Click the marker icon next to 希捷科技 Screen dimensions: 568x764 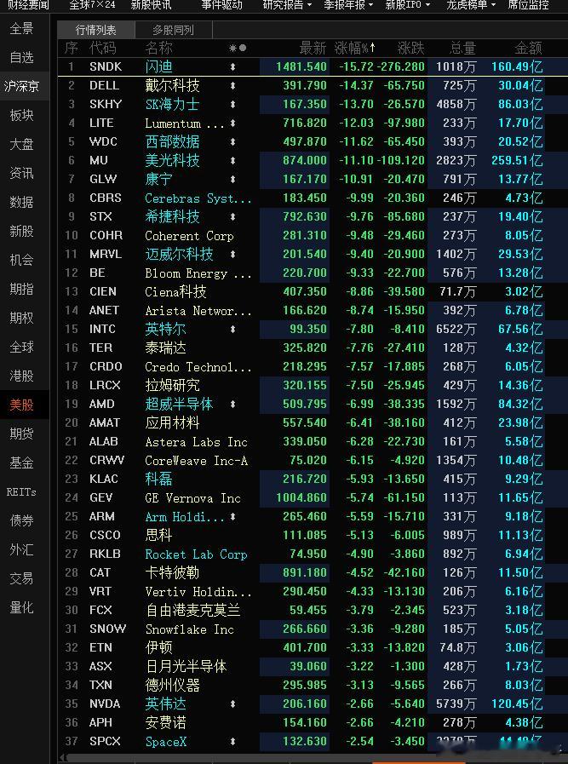(x=232, y=217)
